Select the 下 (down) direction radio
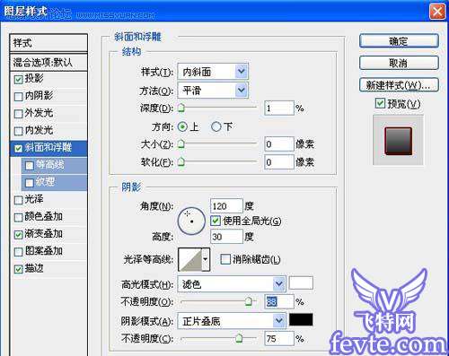449x356 pixels. [216, 127]
